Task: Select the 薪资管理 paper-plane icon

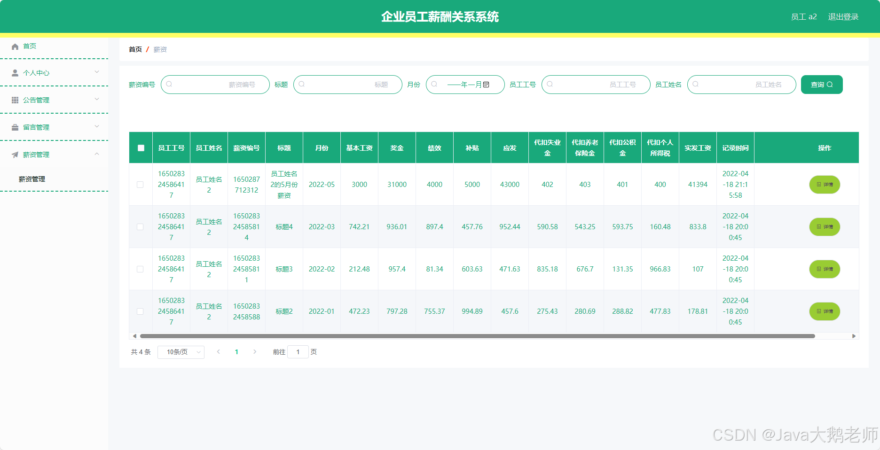Action: coord(15,154)
